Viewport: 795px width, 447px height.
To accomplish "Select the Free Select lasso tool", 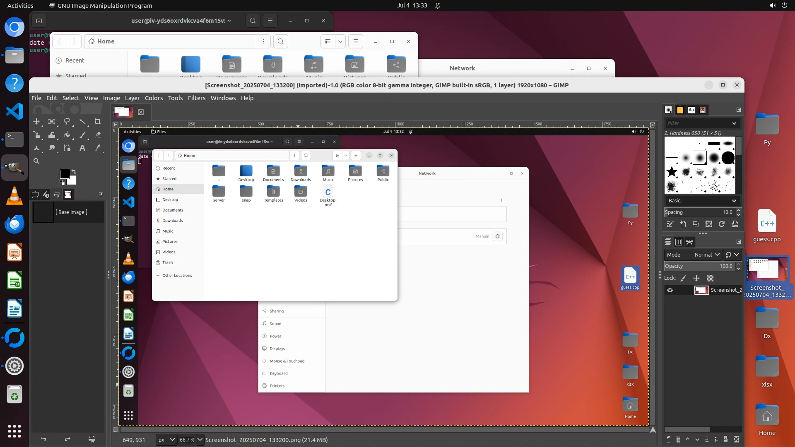I will click(x=67, y=122).
